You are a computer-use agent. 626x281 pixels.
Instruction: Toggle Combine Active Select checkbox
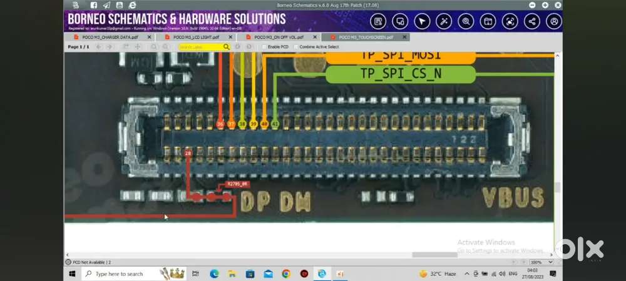tap(296, 47)
